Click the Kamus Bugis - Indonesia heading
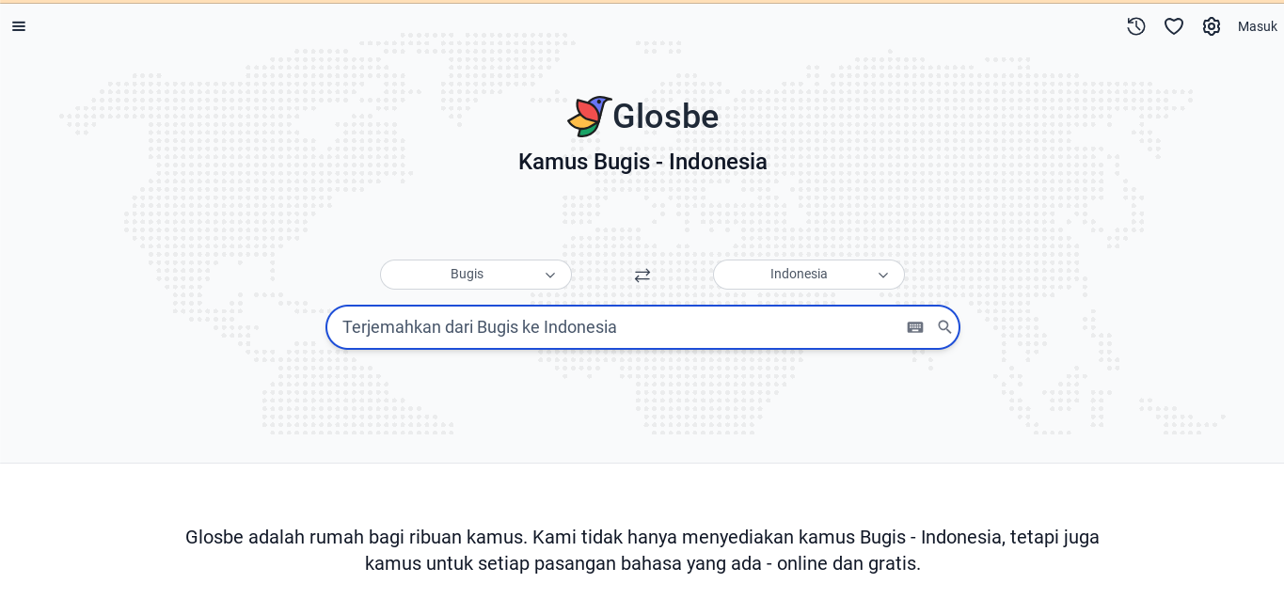The image size is (1284, 599). click(642, 162)
